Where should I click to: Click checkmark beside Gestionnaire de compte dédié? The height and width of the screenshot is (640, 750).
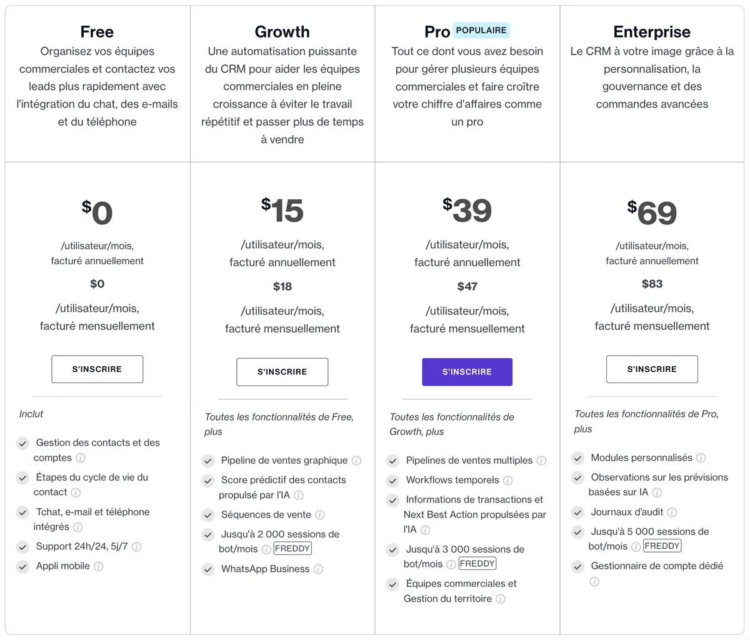[x=578, y=567]
